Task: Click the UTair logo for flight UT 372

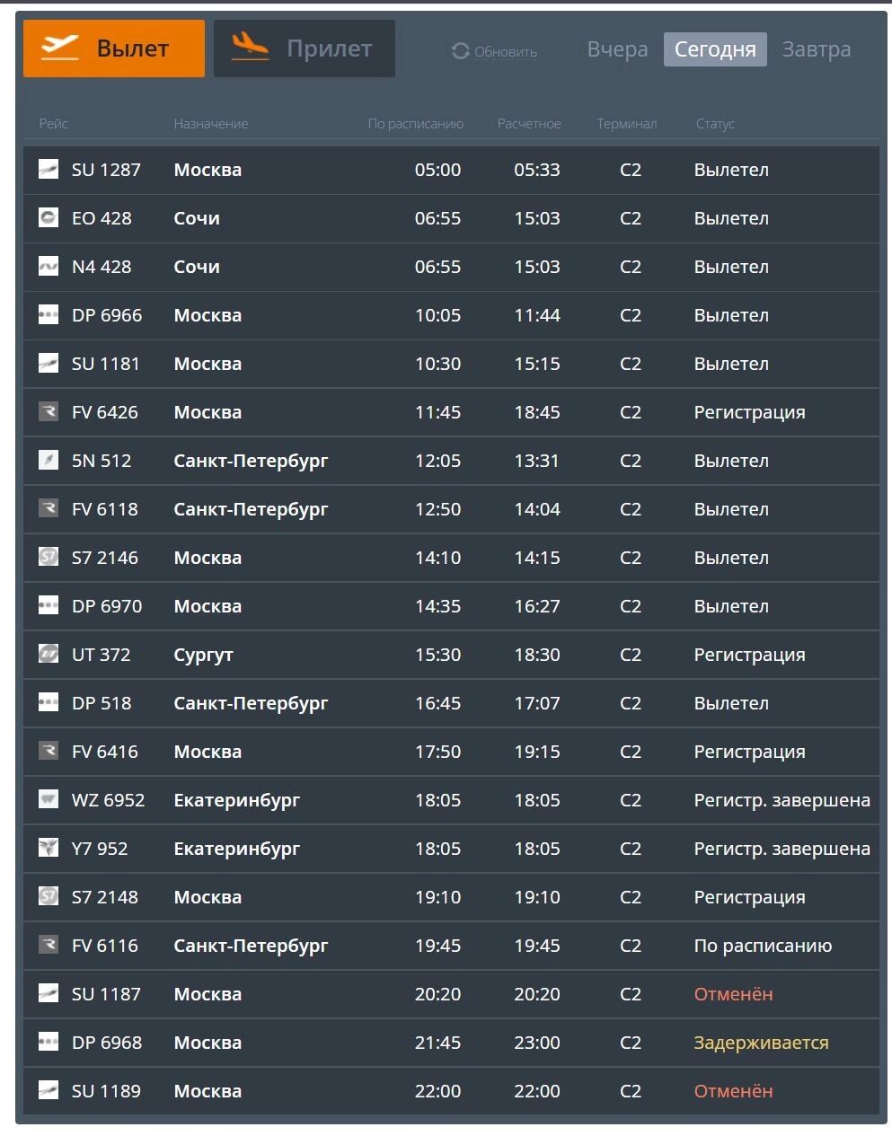Action: pyautogui.click(x=49, y=654)
